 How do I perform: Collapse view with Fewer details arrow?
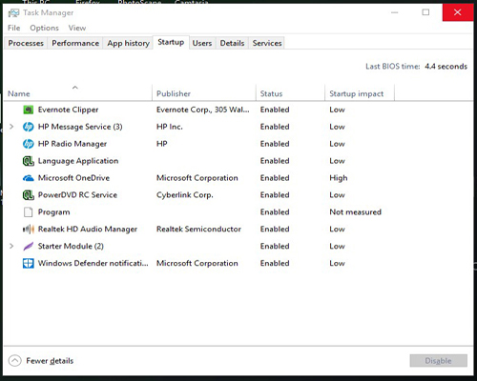point(14,361)
